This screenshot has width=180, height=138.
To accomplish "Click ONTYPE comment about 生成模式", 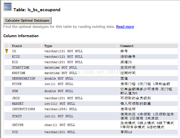I will coord(147,125).
